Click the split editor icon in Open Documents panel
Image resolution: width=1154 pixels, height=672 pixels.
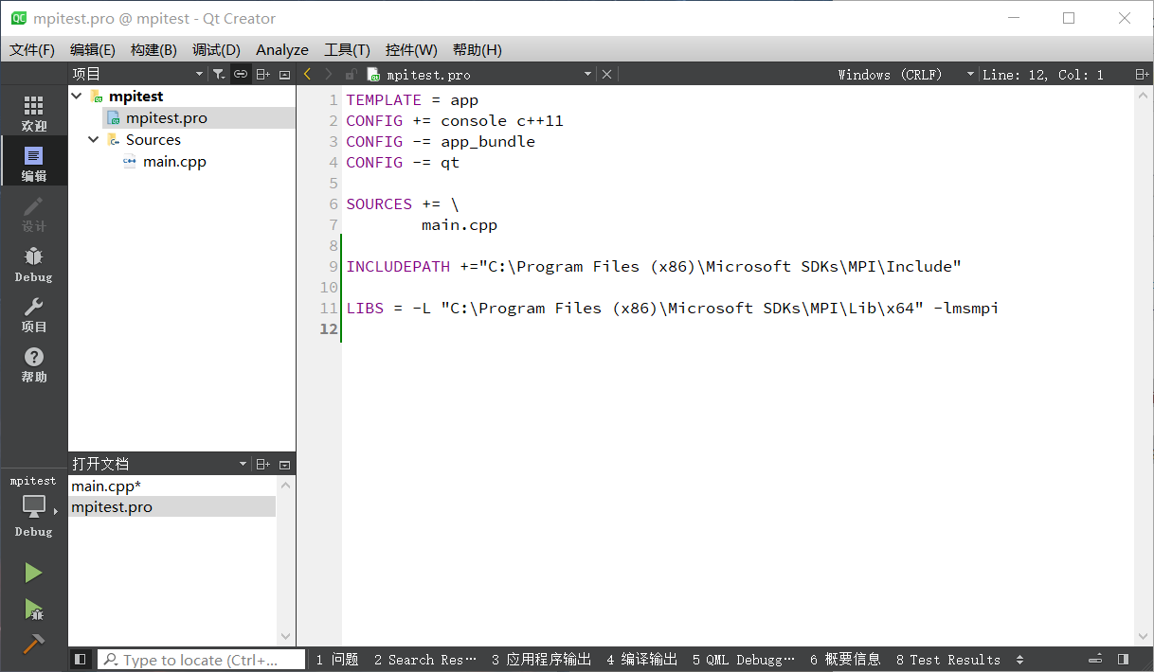263,463
